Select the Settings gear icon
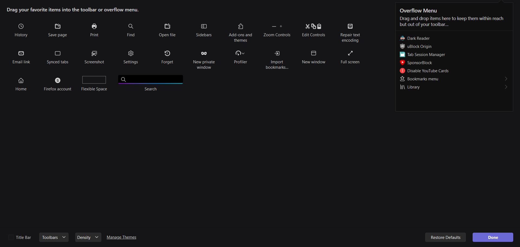Screen dimensions: 520x247 tap(131, 53)
